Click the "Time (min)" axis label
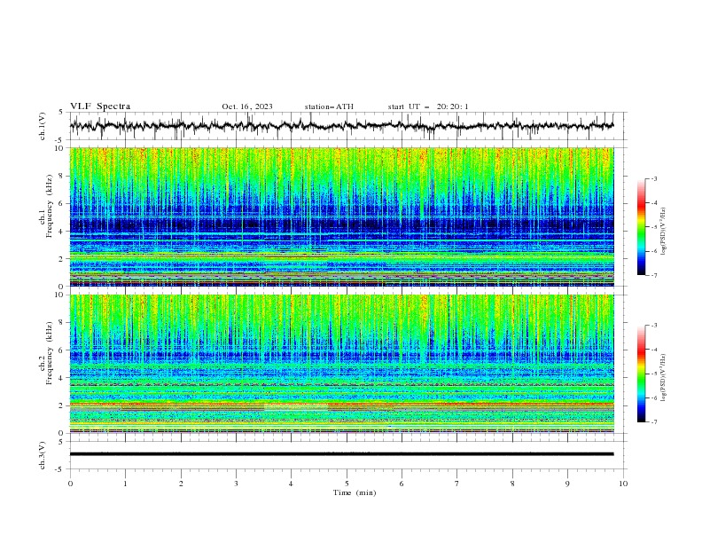The height and width of the screenshot is (543, 702). [355, 492]
